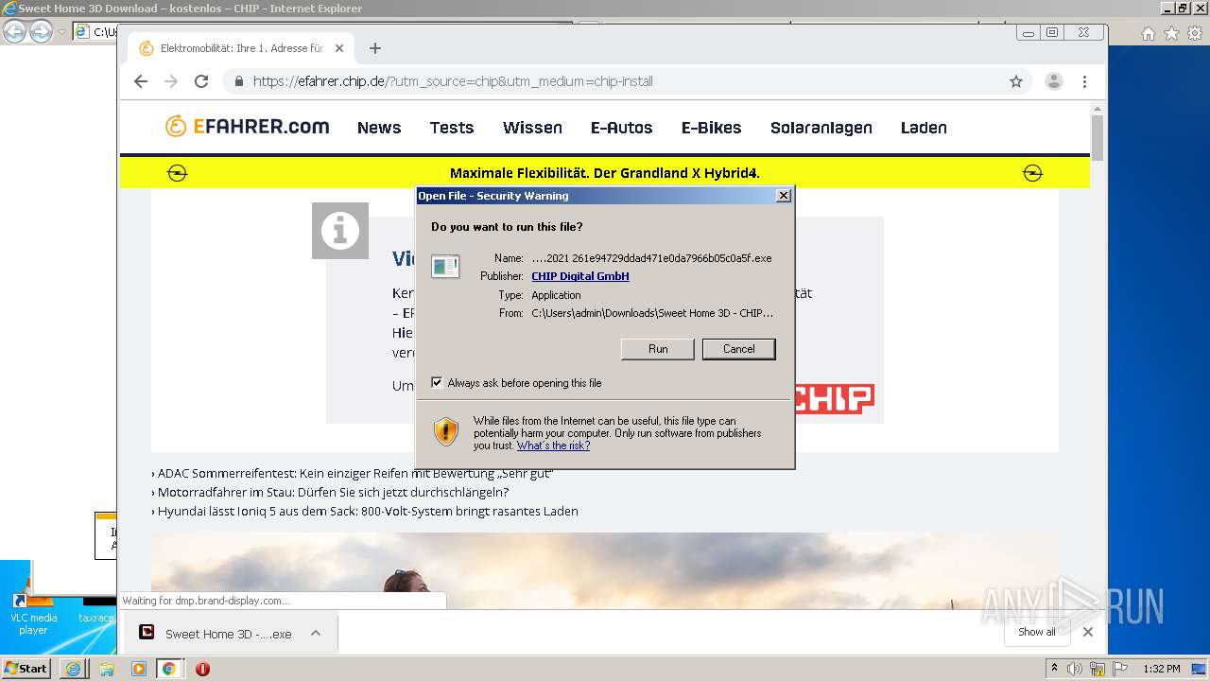Image resolution: width=1210 pixels, height=681 pixels.
Task: Open the Wissen menu item
Action: (532, 128)
